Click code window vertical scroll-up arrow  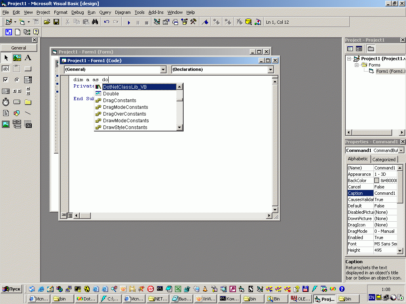[275, 81]
